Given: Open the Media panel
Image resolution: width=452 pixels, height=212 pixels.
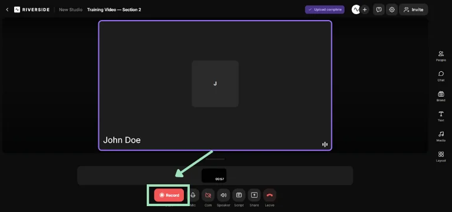Looking at the screenshot, I should (441, 137).
